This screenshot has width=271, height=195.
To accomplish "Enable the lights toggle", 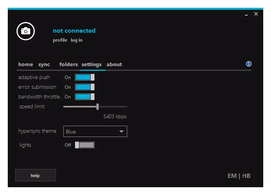I will tap(85, 145).
